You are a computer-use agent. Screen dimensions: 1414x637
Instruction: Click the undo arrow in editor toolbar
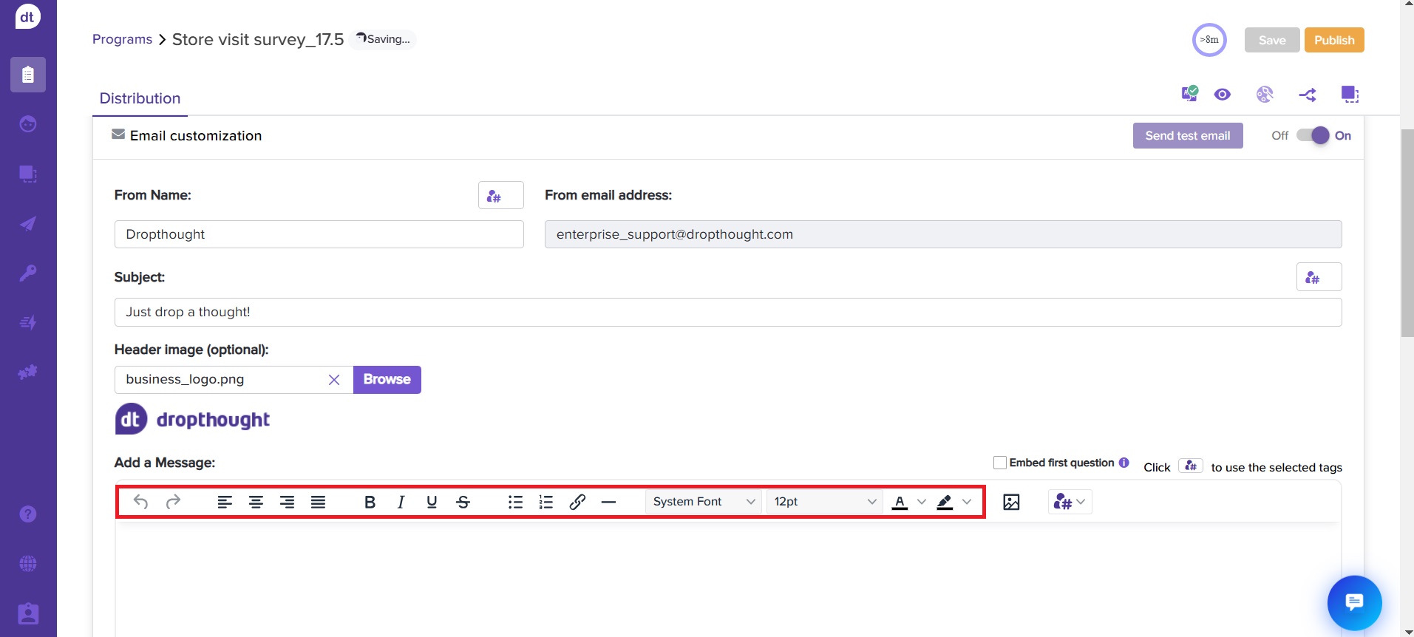coord(140,503)
